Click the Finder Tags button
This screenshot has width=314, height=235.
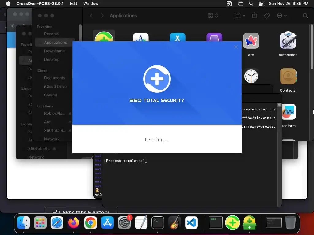pos(266,16)
